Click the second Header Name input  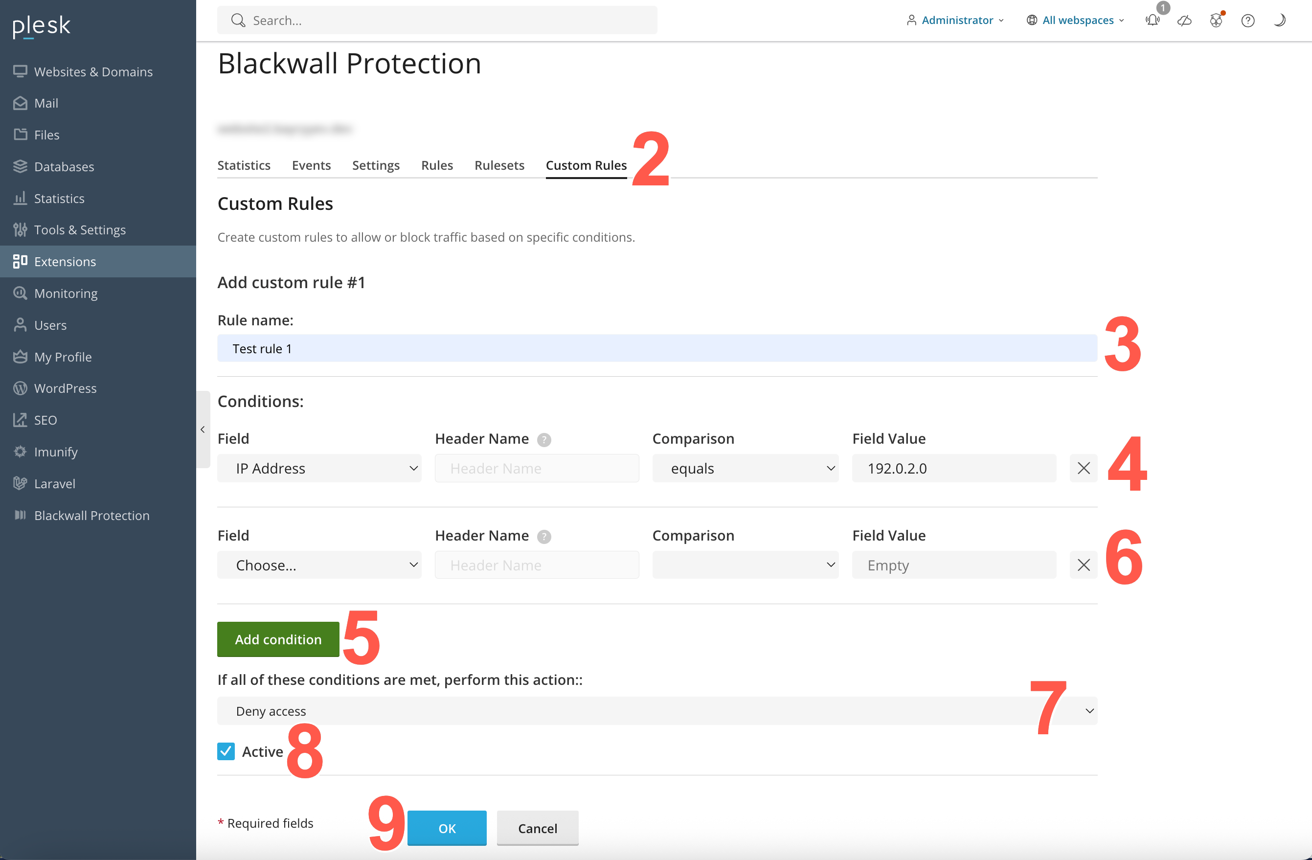pos(537,565)
